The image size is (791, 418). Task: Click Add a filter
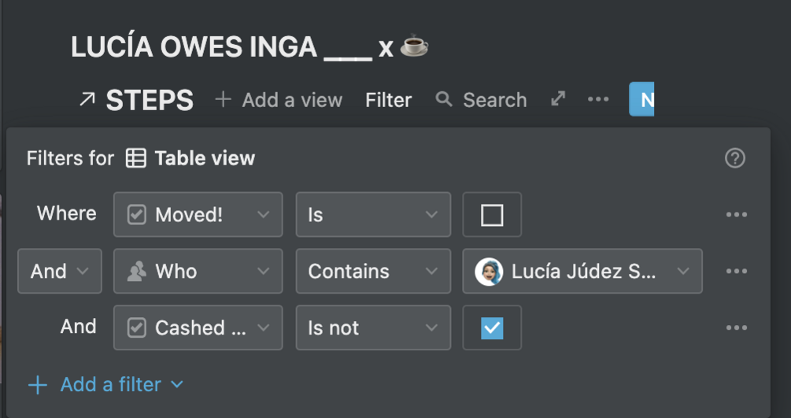click(105, 385)
